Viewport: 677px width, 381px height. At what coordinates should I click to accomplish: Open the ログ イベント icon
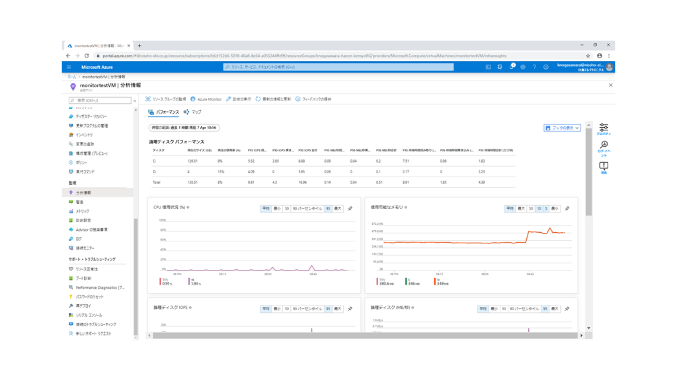click(604, 148)
